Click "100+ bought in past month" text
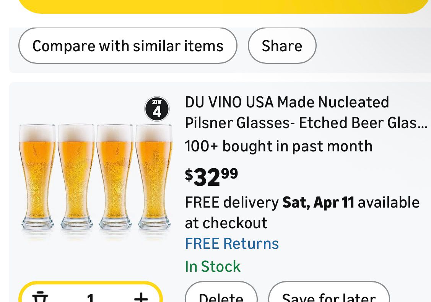This screenshot has height=302, width=431. pyautogui.click(x=278, y=146)
